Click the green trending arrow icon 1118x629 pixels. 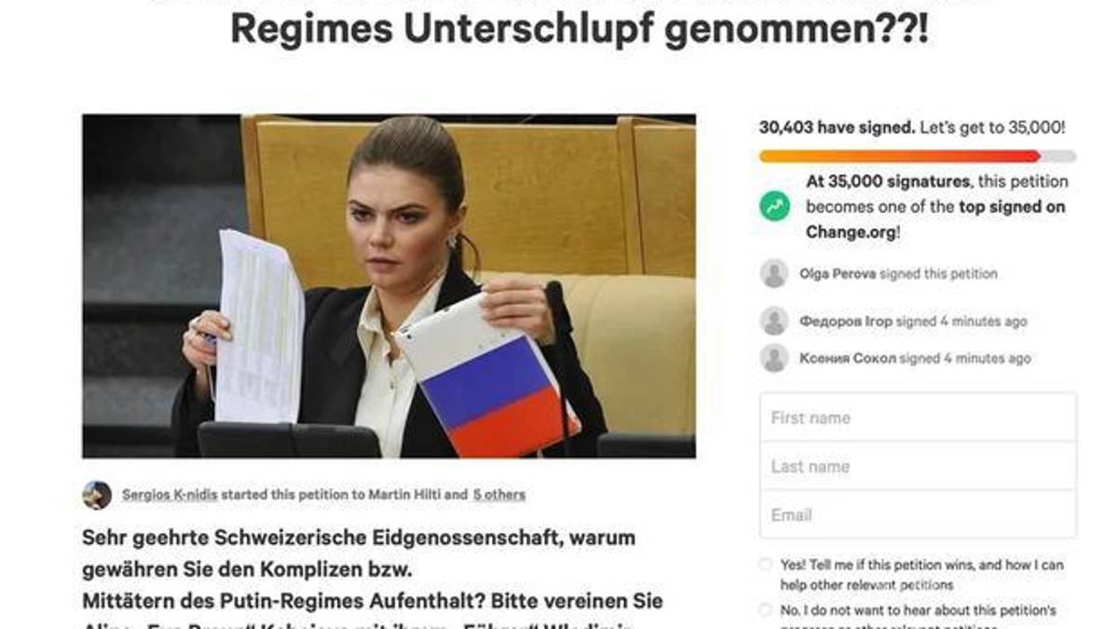pos(773,207)
